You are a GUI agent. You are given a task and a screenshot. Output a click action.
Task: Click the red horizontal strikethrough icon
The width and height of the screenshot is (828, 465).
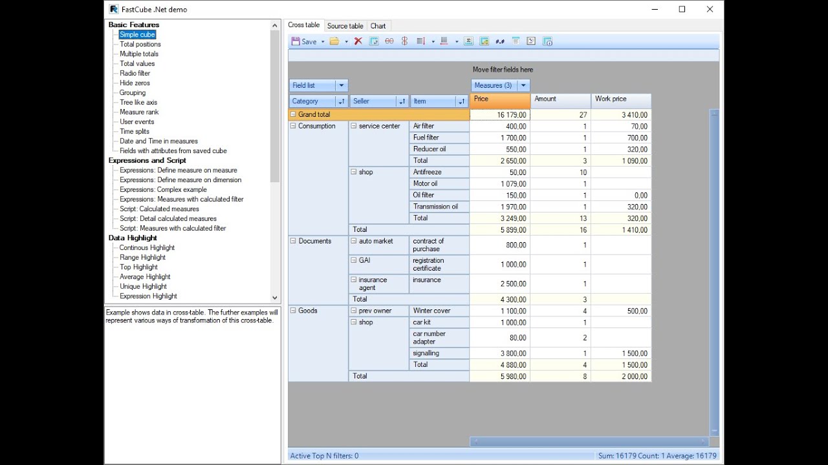tap(389, 41)
